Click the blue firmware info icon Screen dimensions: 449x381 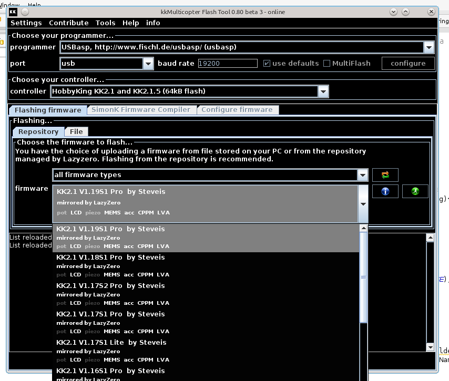385,191
